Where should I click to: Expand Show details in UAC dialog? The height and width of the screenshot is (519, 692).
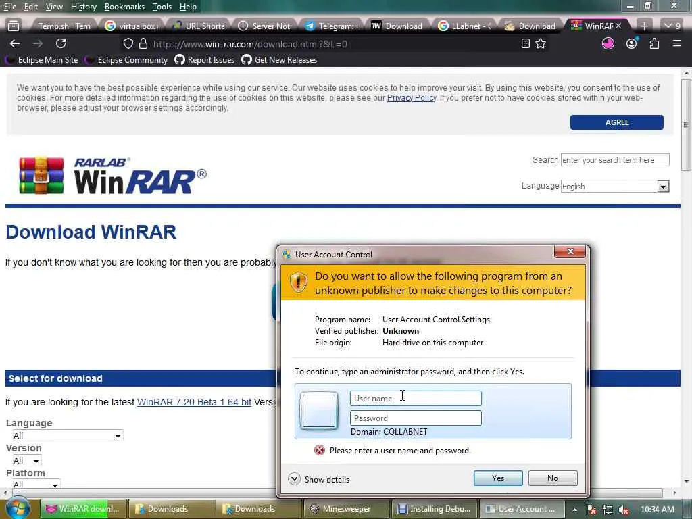[x=319, y=479]
